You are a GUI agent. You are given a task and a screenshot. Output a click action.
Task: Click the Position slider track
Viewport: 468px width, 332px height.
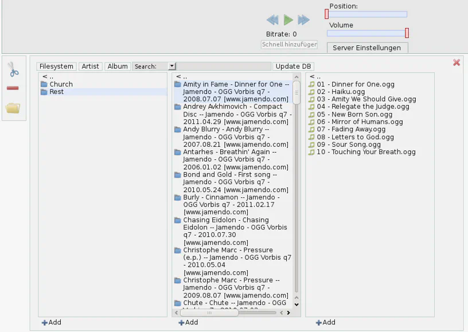click(368, 14)
